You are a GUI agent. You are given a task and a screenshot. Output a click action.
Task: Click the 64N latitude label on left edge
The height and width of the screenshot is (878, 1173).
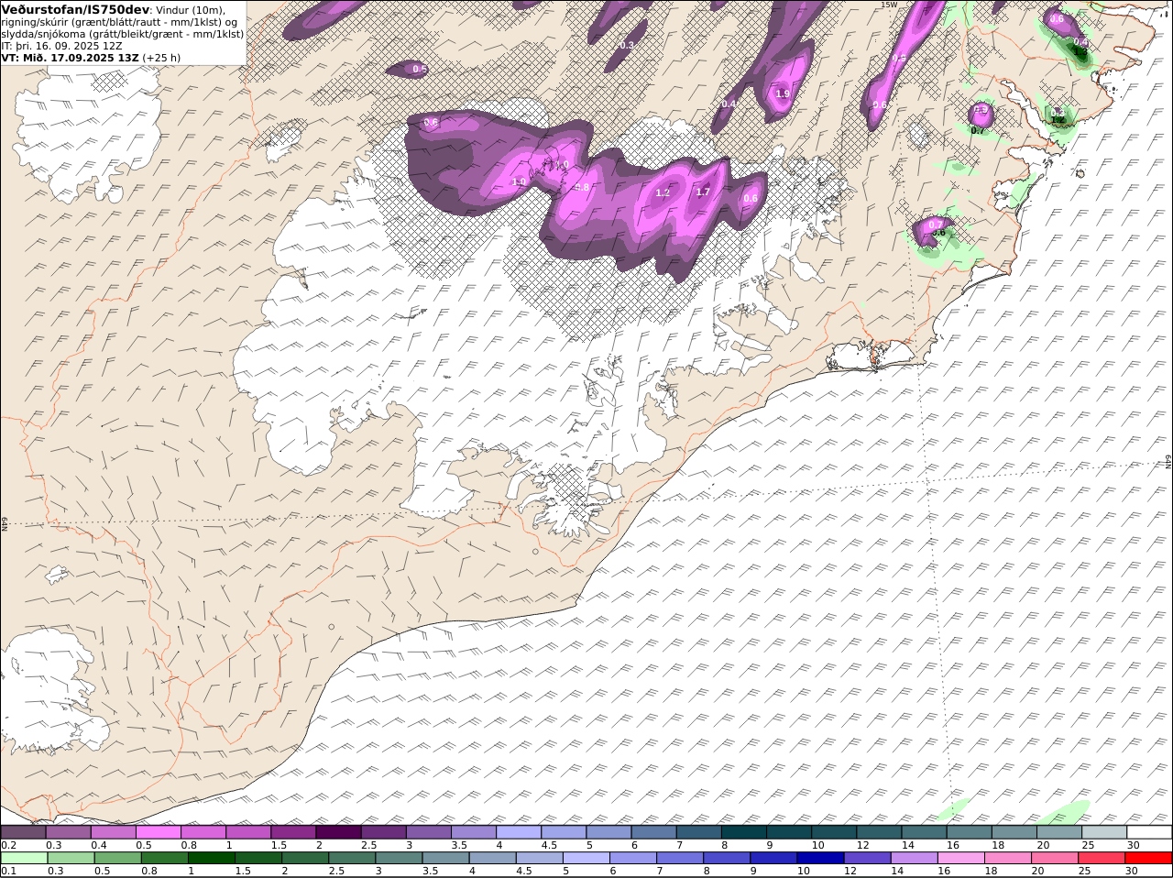tap(5, 523)
